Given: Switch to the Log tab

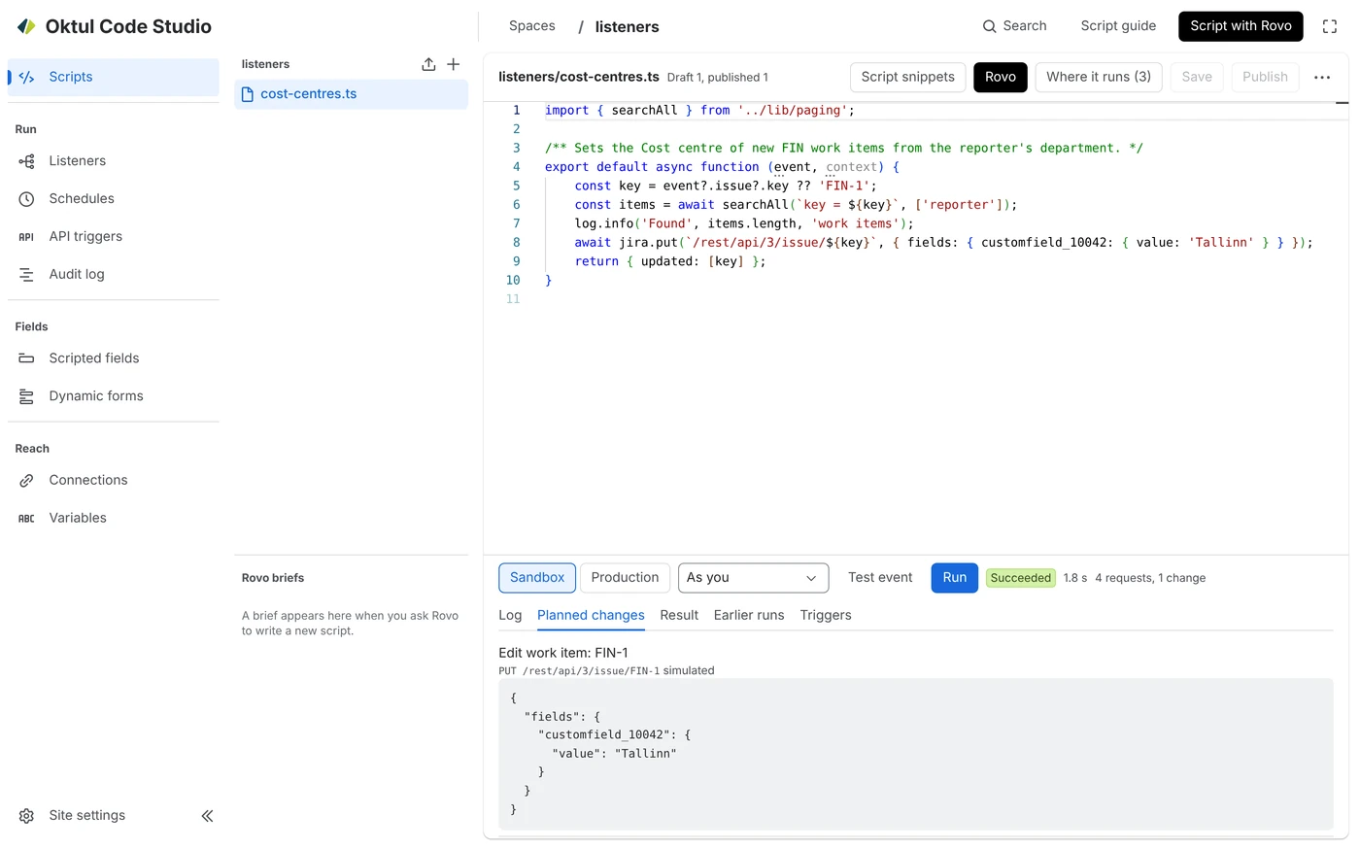Looking at the screenshot, I should (510, 616).
